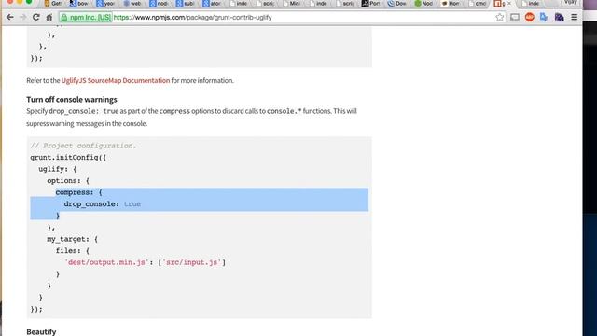Screen dimensions: 597x336
Task: Close the active npm tab
Action: [x=509, y=4]
